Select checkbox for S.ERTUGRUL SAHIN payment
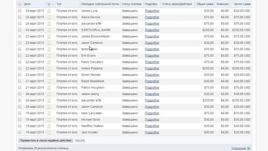The width and height of the screenshot is (268, 151). [20, 30]
